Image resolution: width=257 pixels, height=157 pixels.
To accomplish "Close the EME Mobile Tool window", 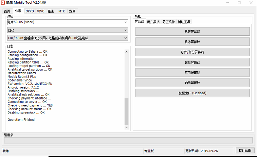I will [251, 3].
